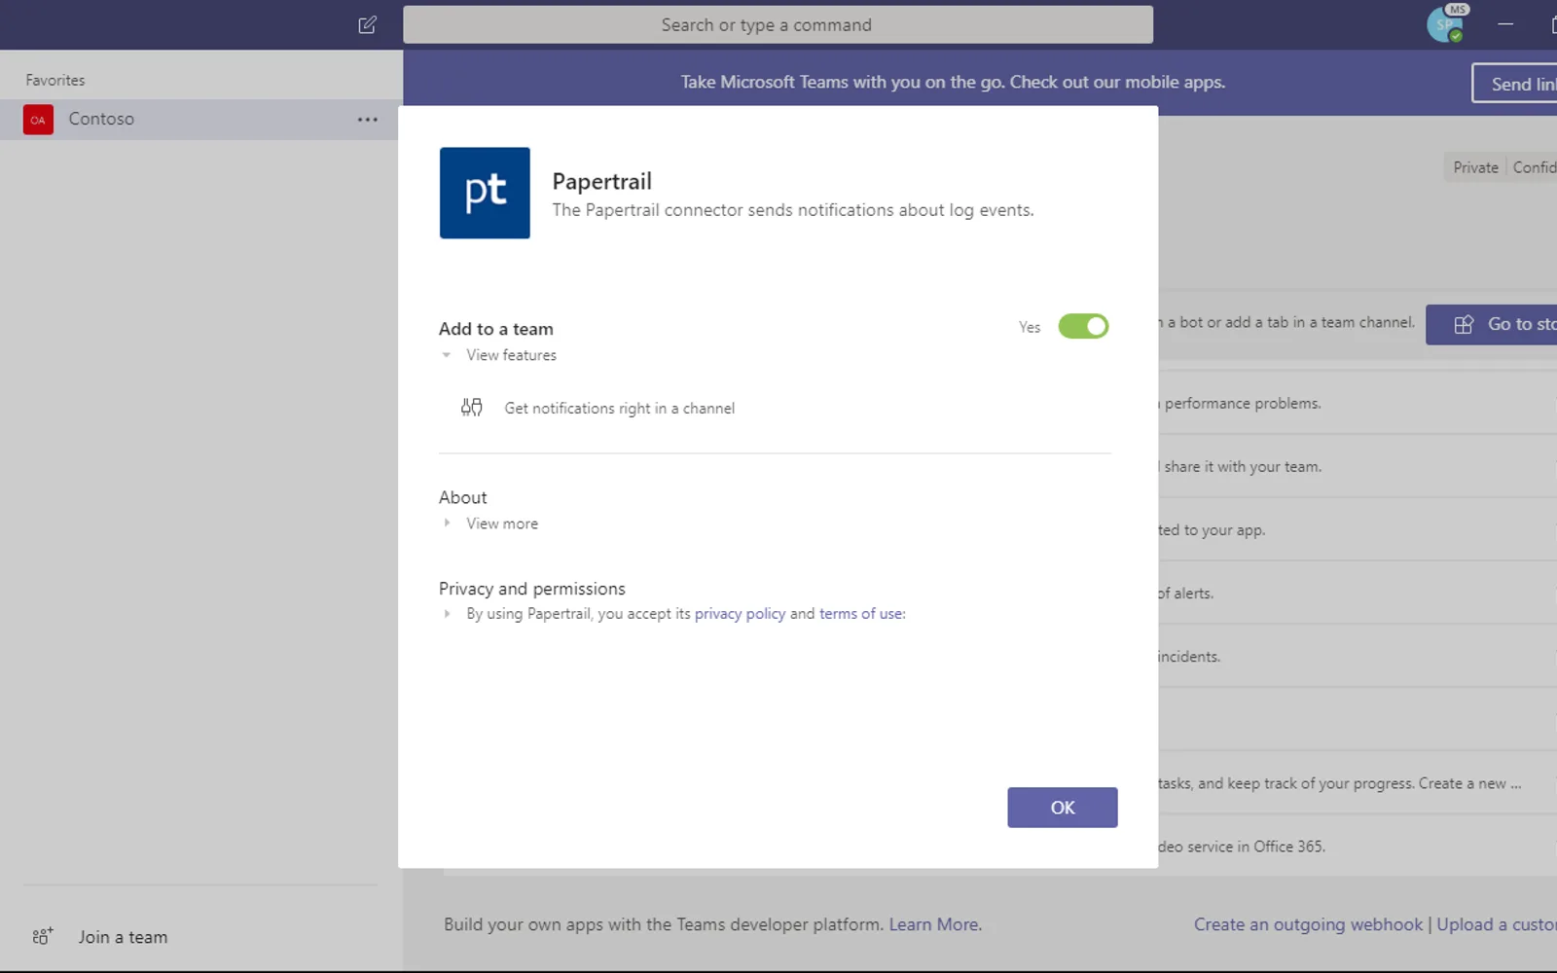Screen dimensions: 1557x973
Task: Focus the Search or type a command box
Action: click(778, 24)
